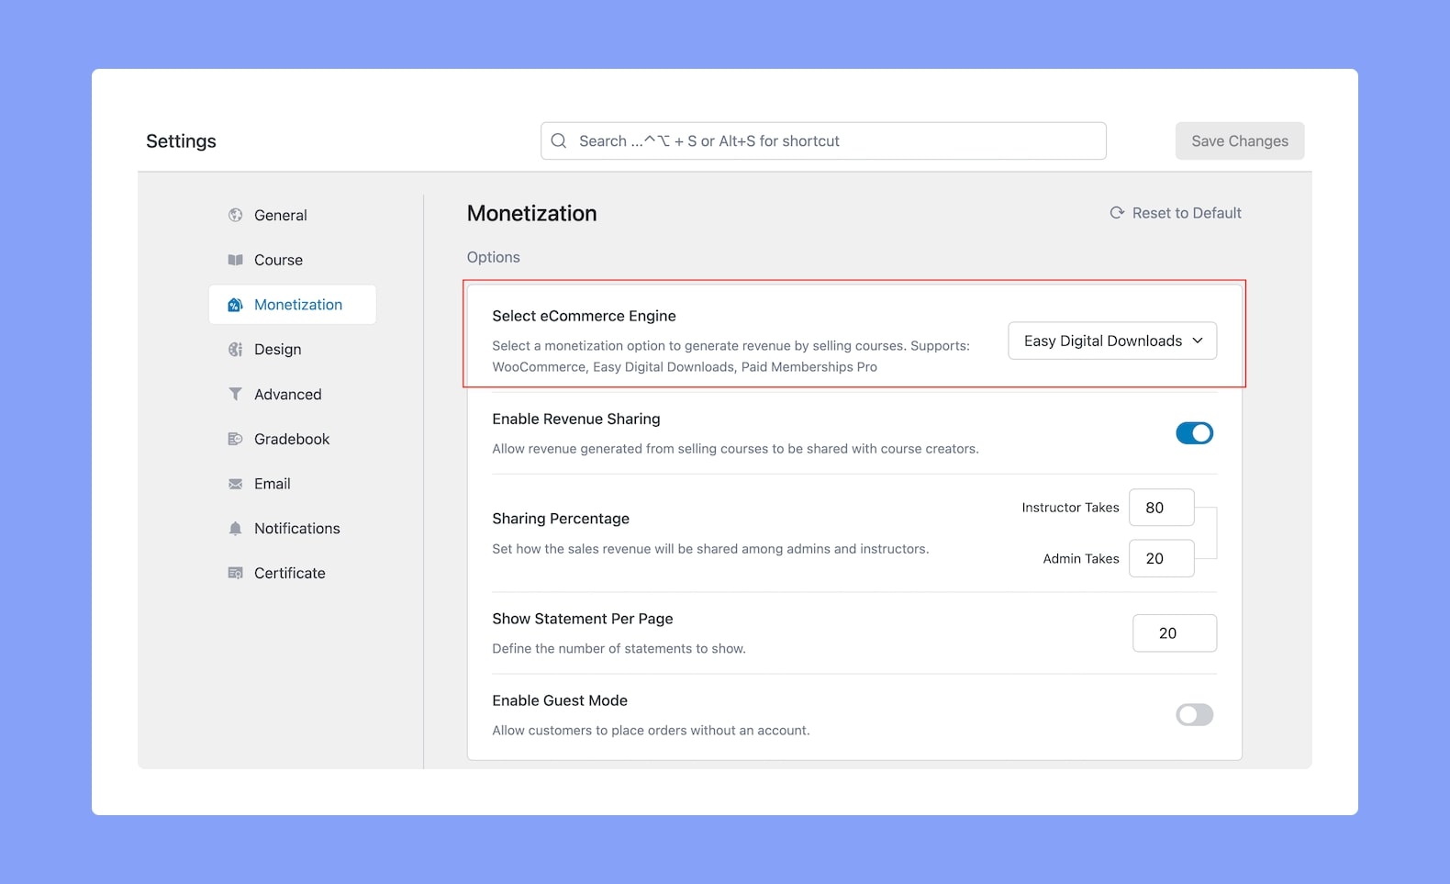Click the Notifications bell icon
The height and width of the screenshot is (884, 1450).
[236, 529]
